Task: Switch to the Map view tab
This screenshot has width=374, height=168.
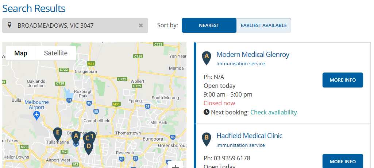Action: pos(21,53)
